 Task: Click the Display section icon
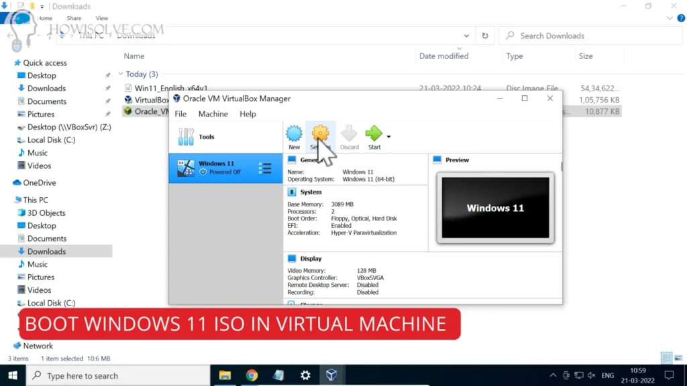292,259
